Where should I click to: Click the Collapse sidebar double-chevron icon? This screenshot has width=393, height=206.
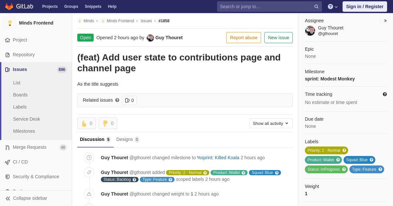pyautogui.click(x=8, y=198)
